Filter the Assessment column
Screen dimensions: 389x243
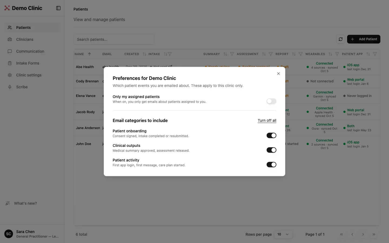tap(271, 54)
